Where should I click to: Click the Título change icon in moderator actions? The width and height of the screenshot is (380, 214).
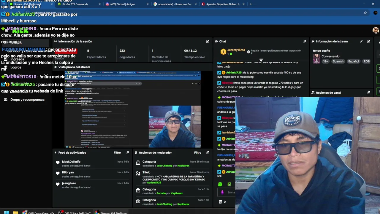click(x=138, y=173)
